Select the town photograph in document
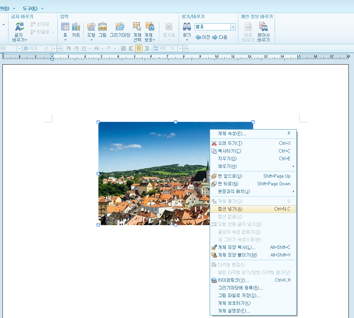This screenshot has height=318, width=354. point(154,173)
